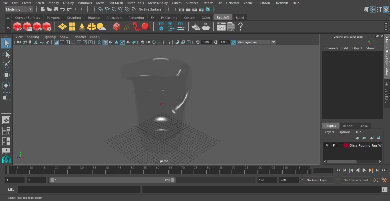Screen dimensions: 390x201
Task: Click Redshift proxy export PR icon
Action: coord(170,27)
